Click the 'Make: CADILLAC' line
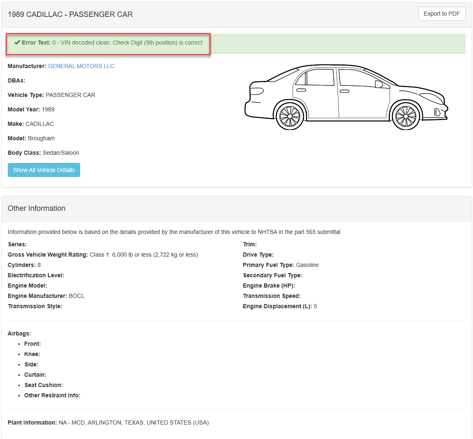This screenshot has height=439, width=473. (31, 124)
